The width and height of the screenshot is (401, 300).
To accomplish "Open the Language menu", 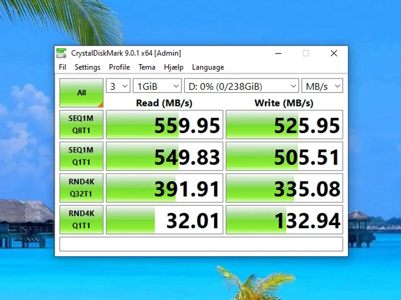I will (208, 67).
